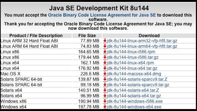The height and width of the screenshot is (111, 197).
Task: Click download arrow beside jdk-8u144-solaris-x64.tar.gz
Action: click(x=105, y=96)
